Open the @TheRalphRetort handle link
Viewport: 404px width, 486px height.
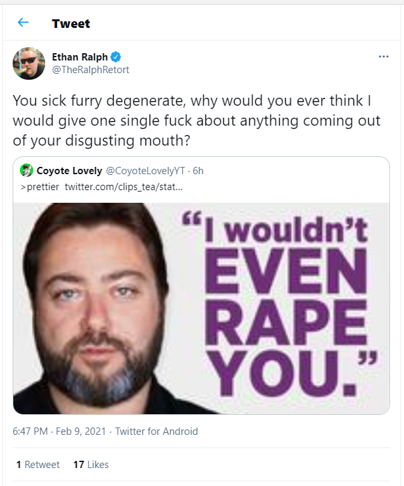tap(90, 70)
